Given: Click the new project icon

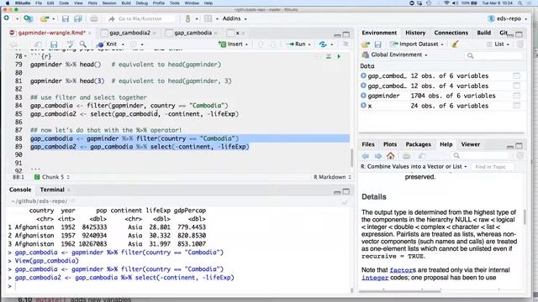Looking at the screenshot, I should pos(28,18).
